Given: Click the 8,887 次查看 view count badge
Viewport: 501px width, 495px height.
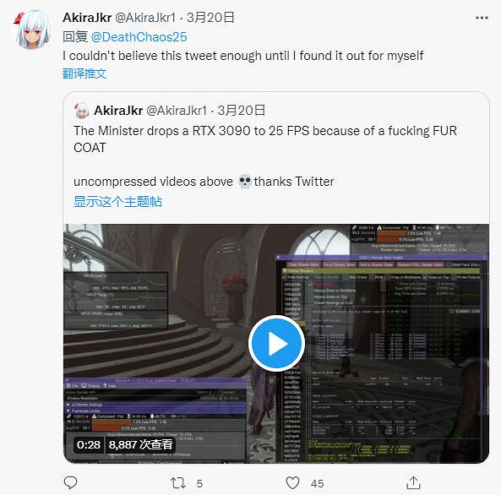Looking at the screenshot, I should (140, 444).
